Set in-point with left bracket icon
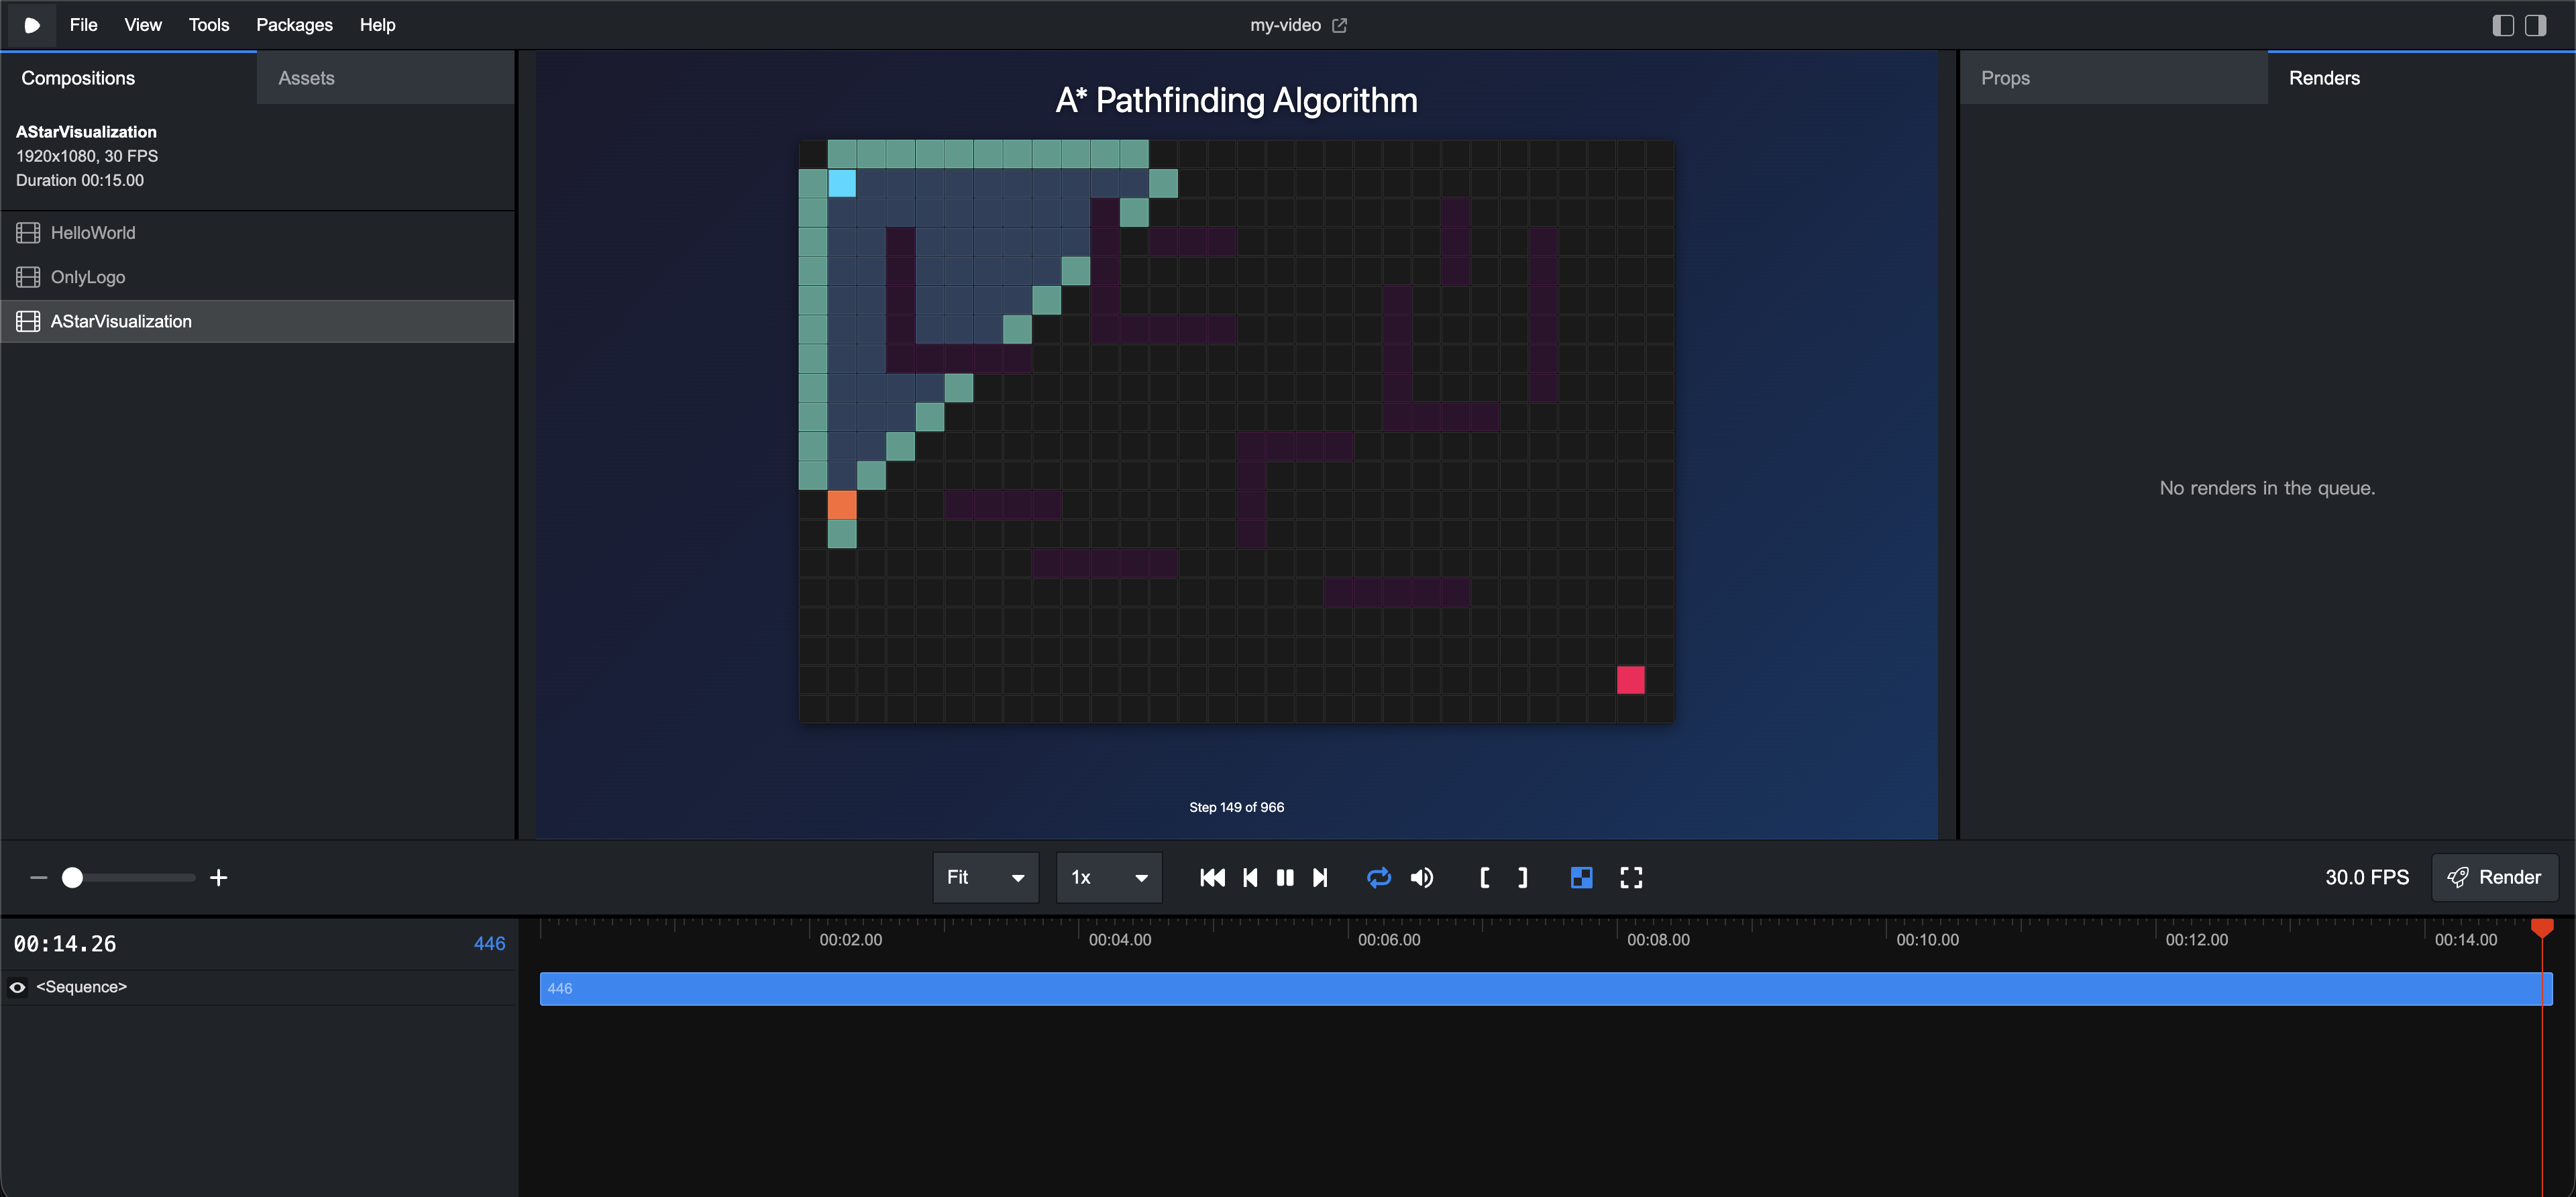 [1485, 877]
